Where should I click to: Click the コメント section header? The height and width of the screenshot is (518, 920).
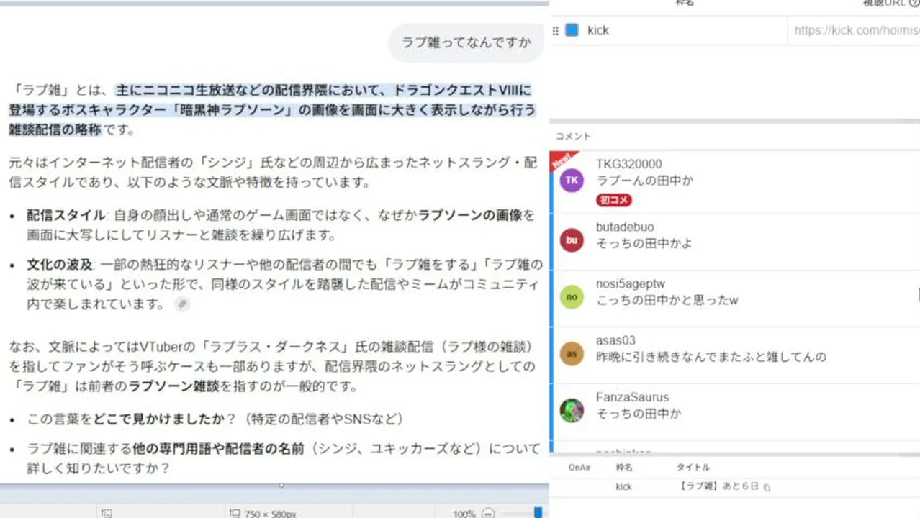pyautogui.click(x=573, y=136)
